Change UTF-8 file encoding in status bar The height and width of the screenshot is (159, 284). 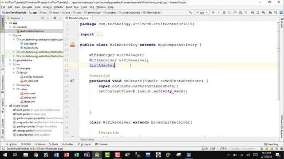pyautogui.click(x=224, y=148)
